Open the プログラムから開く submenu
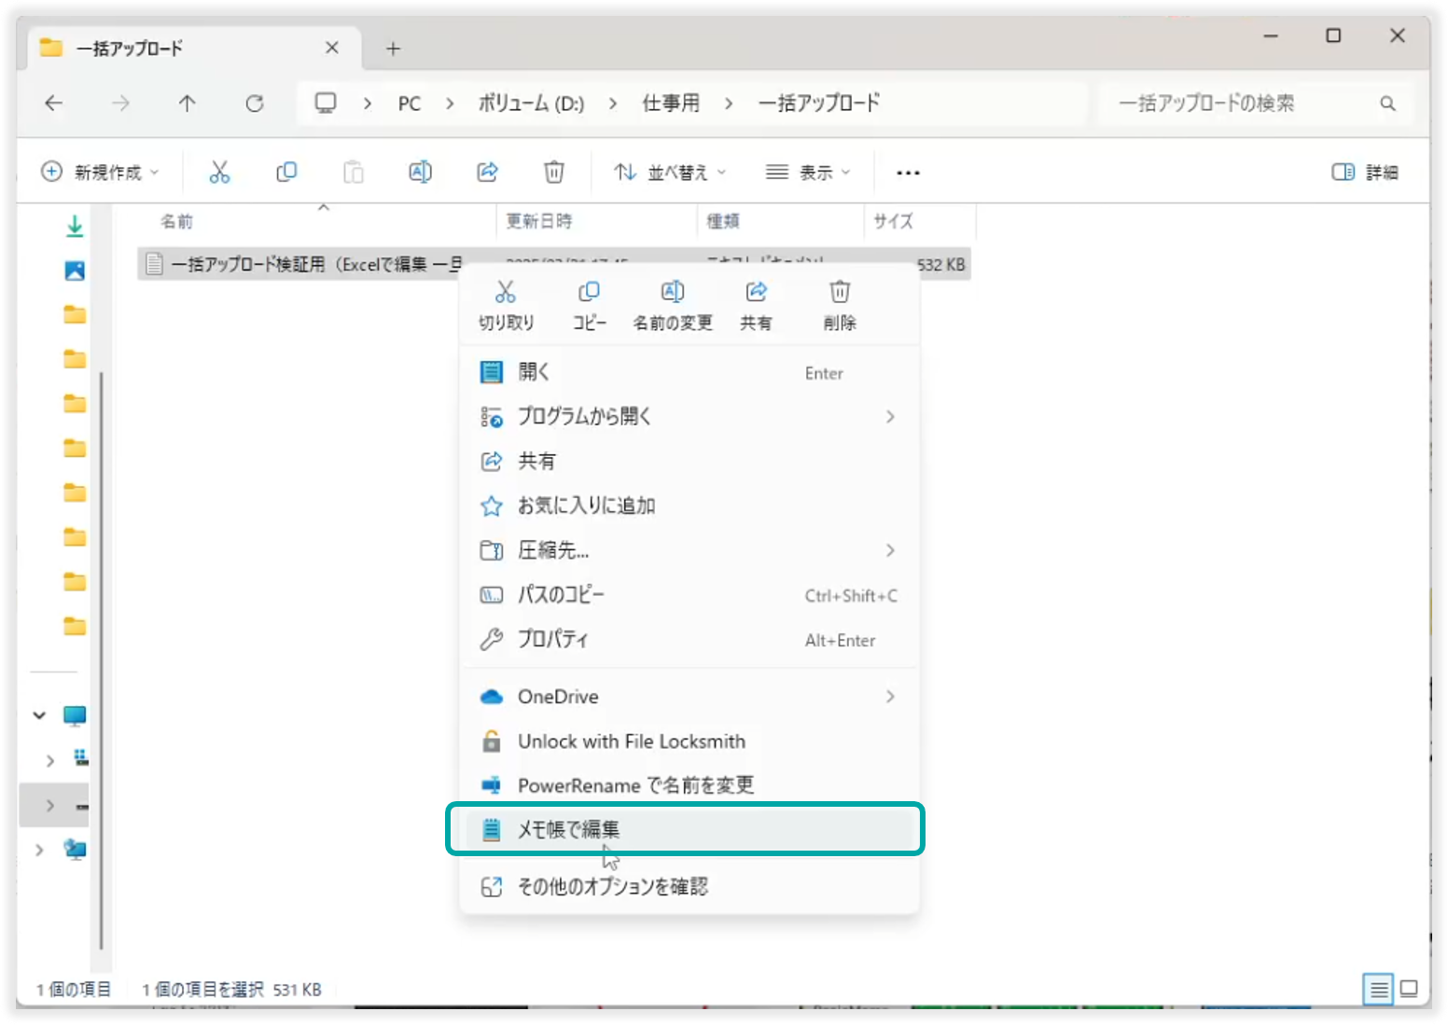Image resolution: width=1448 pixels, height=1025 pixels. [x=689, y=416]
